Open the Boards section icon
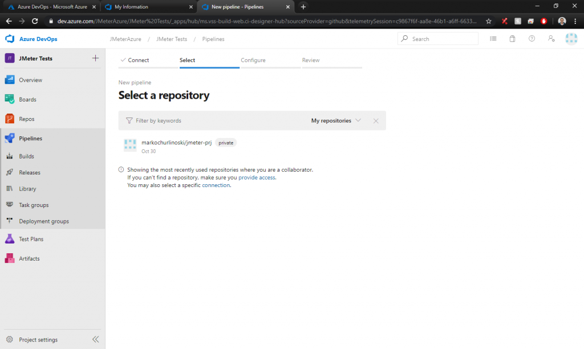The height and width of the screenshot is (349, 584). pos(10,99)
